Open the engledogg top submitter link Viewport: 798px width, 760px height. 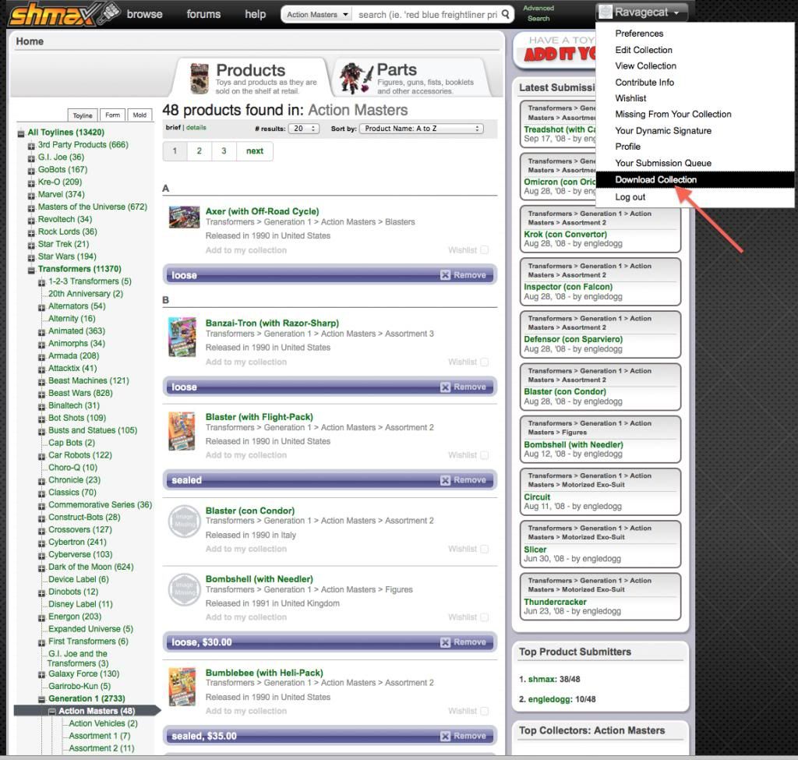(549, 699)
